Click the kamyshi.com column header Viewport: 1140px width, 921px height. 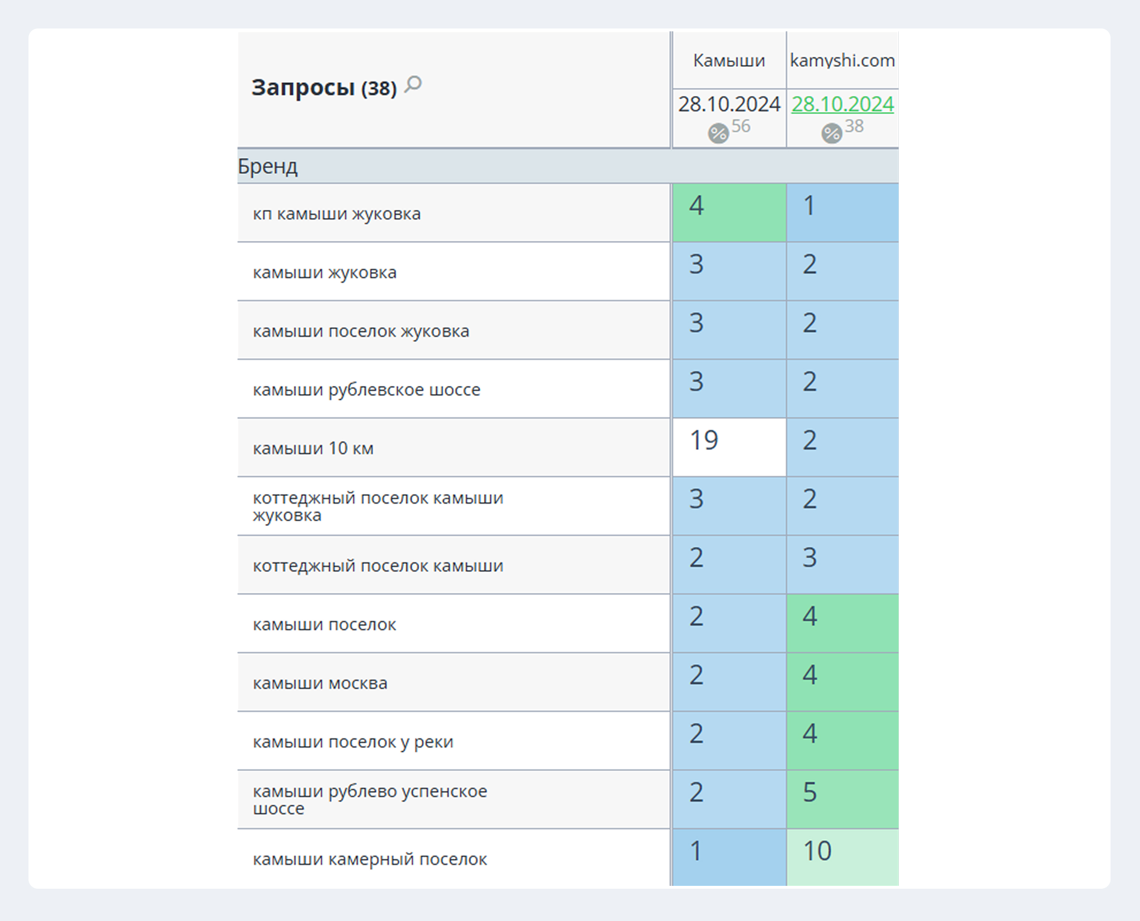pos(842,60)
